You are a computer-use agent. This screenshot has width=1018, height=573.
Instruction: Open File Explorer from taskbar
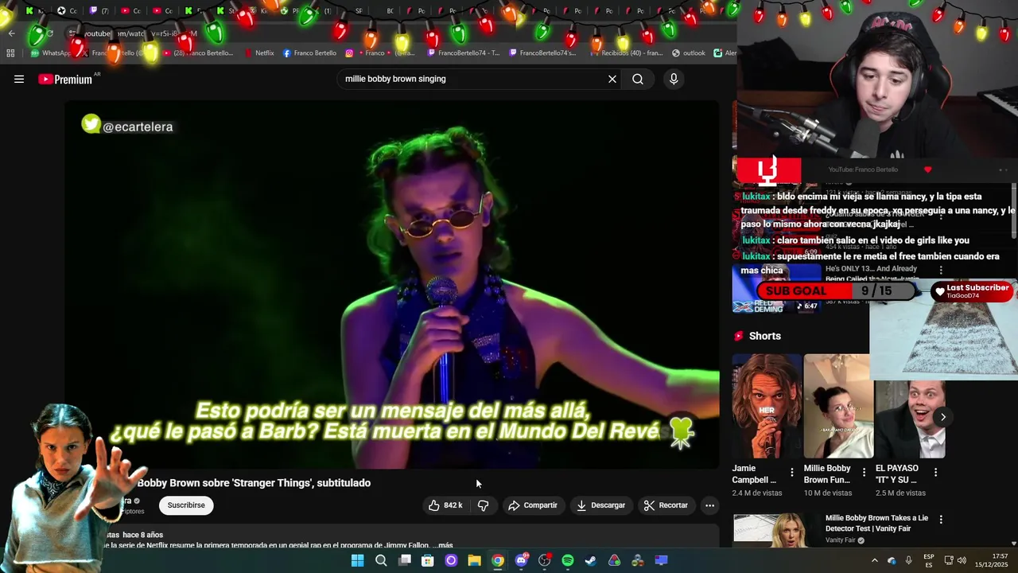click(x=475, y=560)
